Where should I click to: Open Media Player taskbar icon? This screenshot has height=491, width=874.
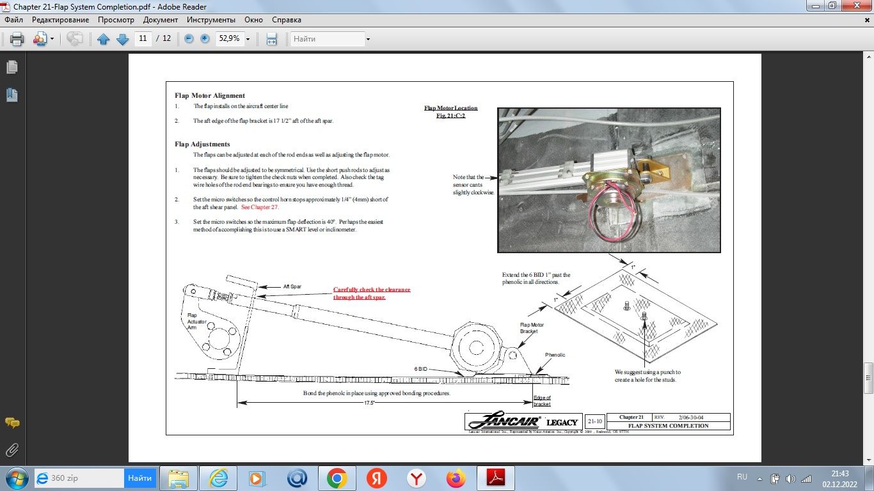pos(257,478)
